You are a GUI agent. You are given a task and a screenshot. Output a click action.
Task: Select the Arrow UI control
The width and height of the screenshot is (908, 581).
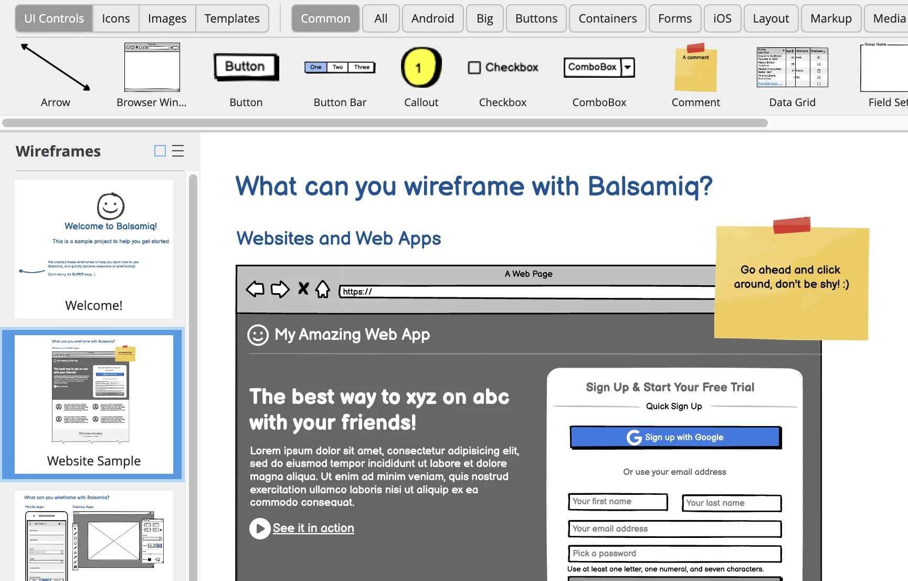55,75
